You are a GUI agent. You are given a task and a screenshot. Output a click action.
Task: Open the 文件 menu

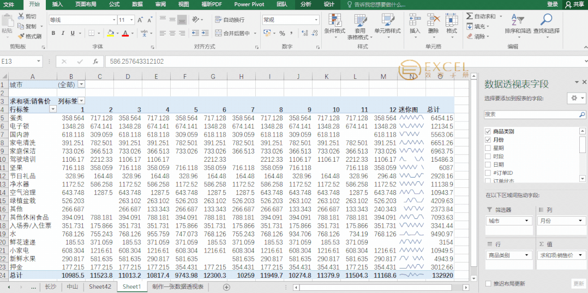[9, 4]
